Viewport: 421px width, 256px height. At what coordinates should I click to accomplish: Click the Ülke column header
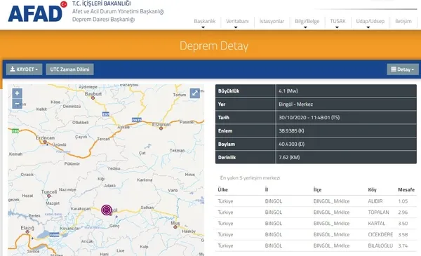click(x=223, y=189)
